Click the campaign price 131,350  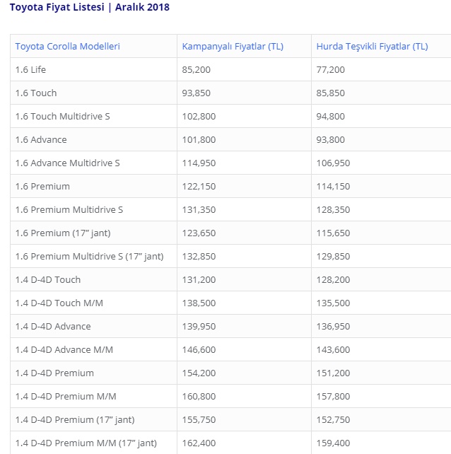point(199,209)
